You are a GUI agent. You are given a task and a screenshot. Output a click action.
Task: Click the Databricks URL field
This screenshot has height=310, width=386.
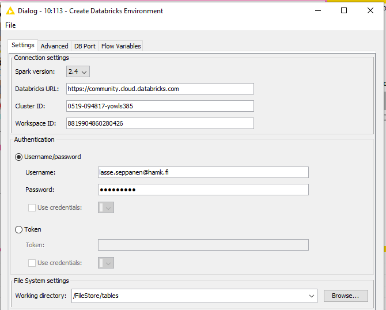160,89
